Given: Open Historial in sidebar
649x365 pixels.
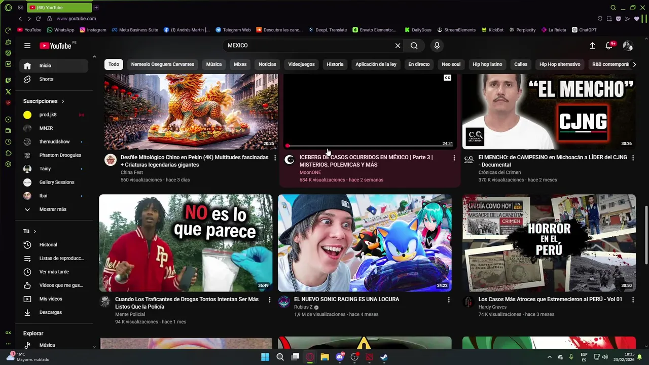Looking at the screenshot, I should coord(54,245).
